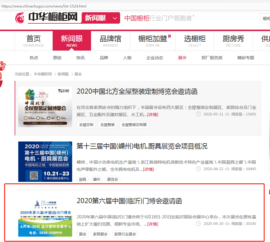270x242 pixels.
Task: Click the eye view-count icon beside 30445
Action: (x=227, y=169)
